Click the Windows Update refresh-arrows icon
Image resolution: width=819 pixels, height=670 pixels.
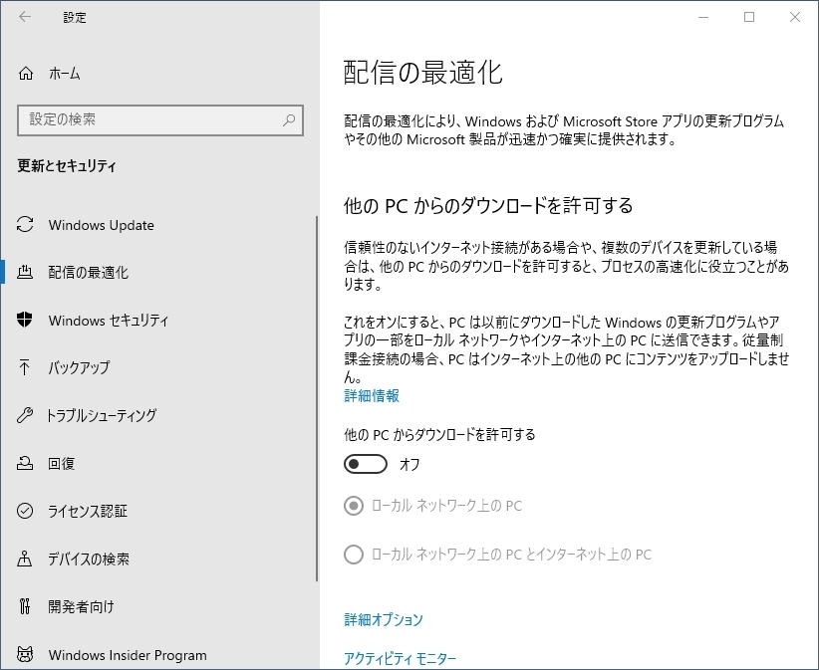coord(25,224)
